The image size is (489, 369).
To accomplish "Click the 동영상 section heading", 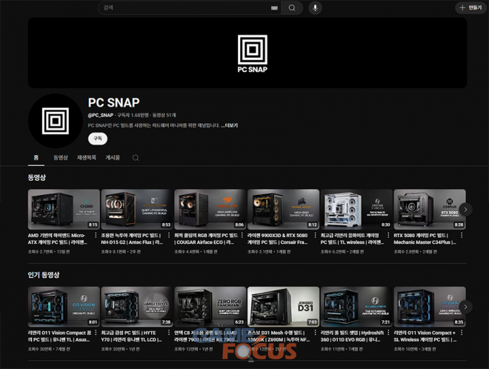I will click(37, 178).
